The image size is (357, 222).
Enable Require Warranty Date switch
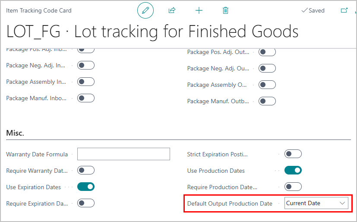coord(86,170)
